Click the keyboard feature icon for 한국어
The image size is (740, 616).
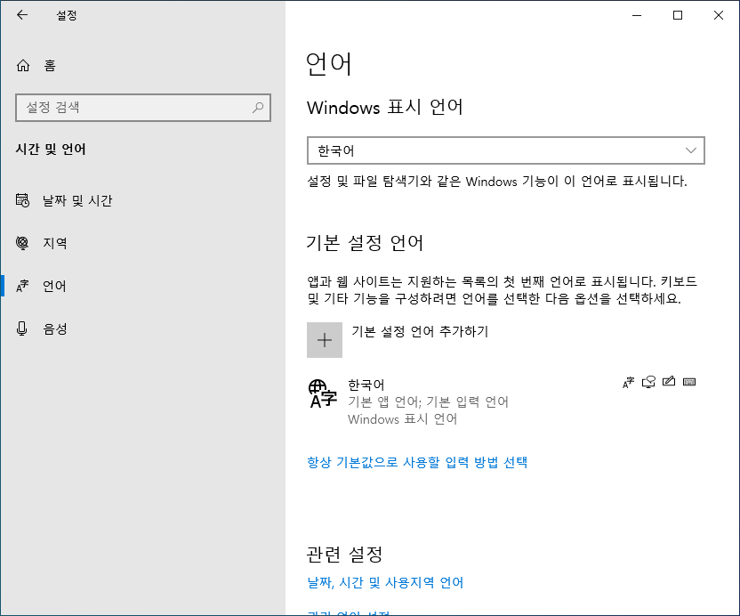pyautogui.click(x=689, y=382)
